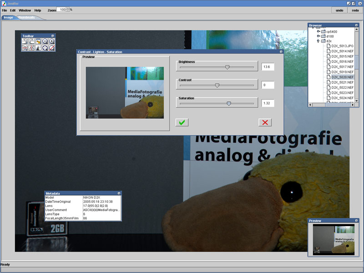Click the file icon beside D2X_5016.NEF
This screenshot has height=273, width=364.
coord(329,61)
